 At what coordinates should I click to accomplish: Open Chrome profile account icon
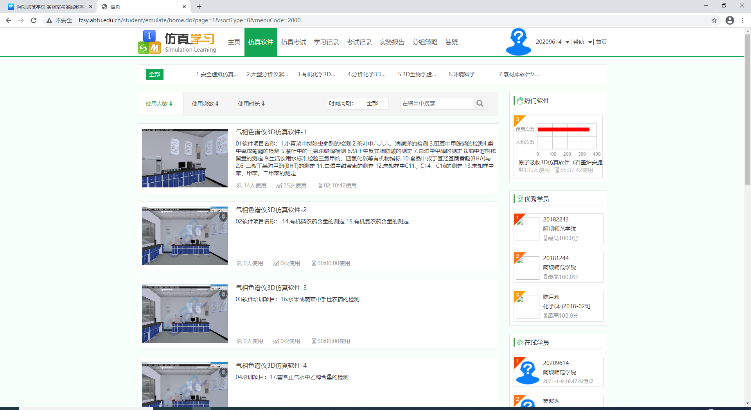coord(730,20)
